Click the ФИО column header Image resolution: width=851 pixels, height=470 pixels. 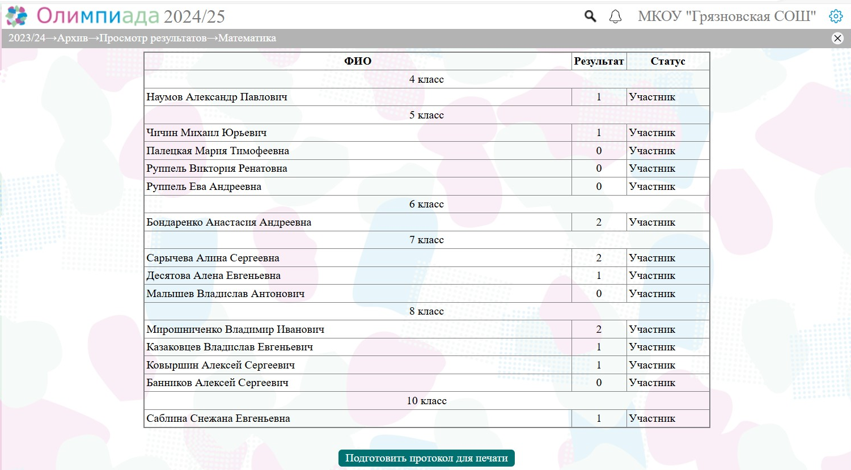click(358, 61)
